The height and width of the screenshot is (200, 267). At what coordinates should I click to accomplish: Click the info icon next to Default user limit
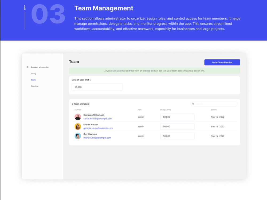(91, 80)
